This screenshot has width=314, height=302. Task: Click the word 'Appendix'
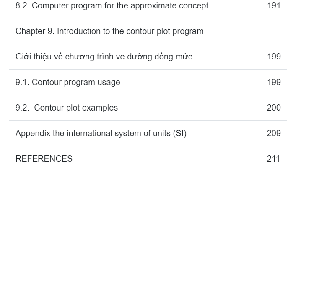33,134
